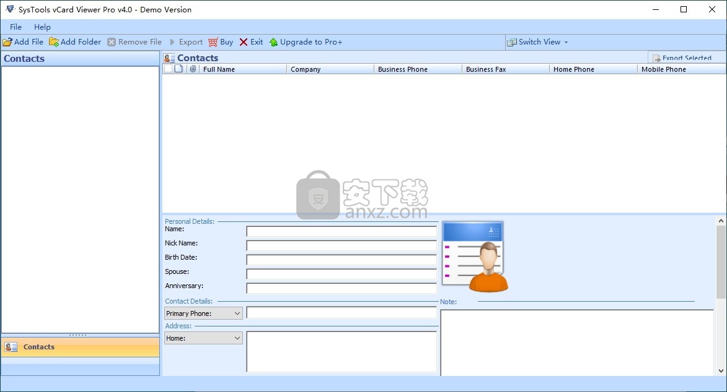Click the red X Exit button

point(251,42)
